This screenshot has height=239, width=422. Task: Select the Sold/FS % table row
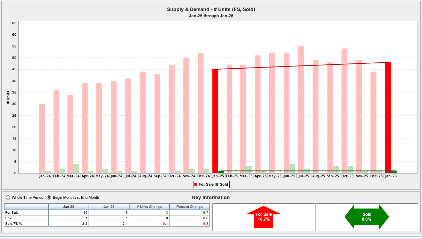coord(26,224)
